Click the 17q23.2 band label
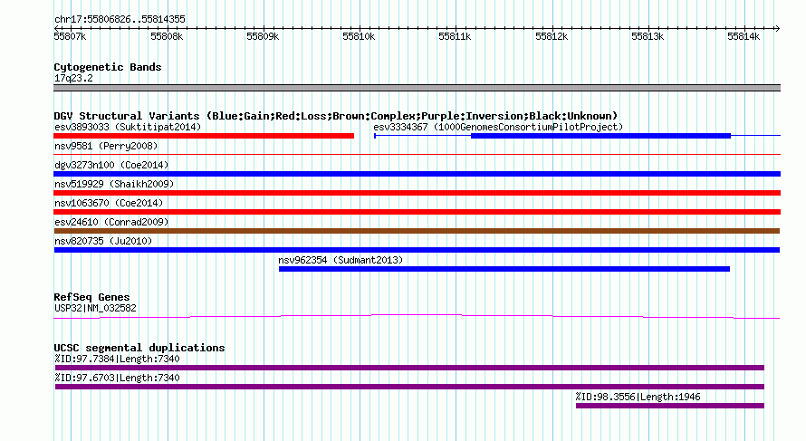 (73, 79)
